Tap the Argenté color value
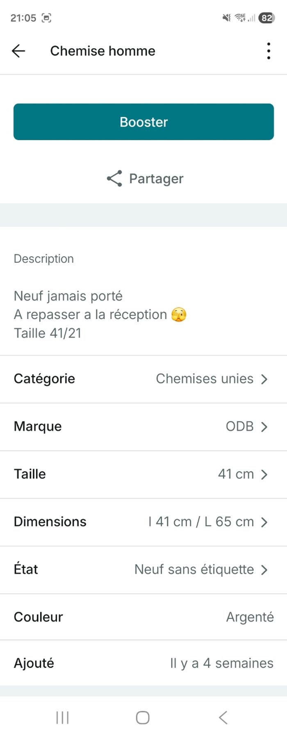 coord(250,617)
